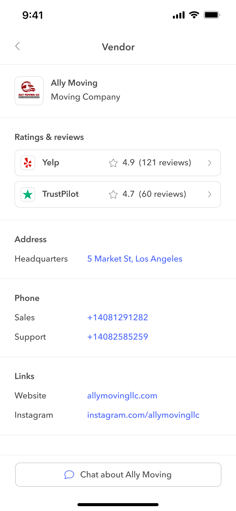Tap the star icon beside 4.7 rating
Viewport: 236px width, 511px height.
pos(113,194)
